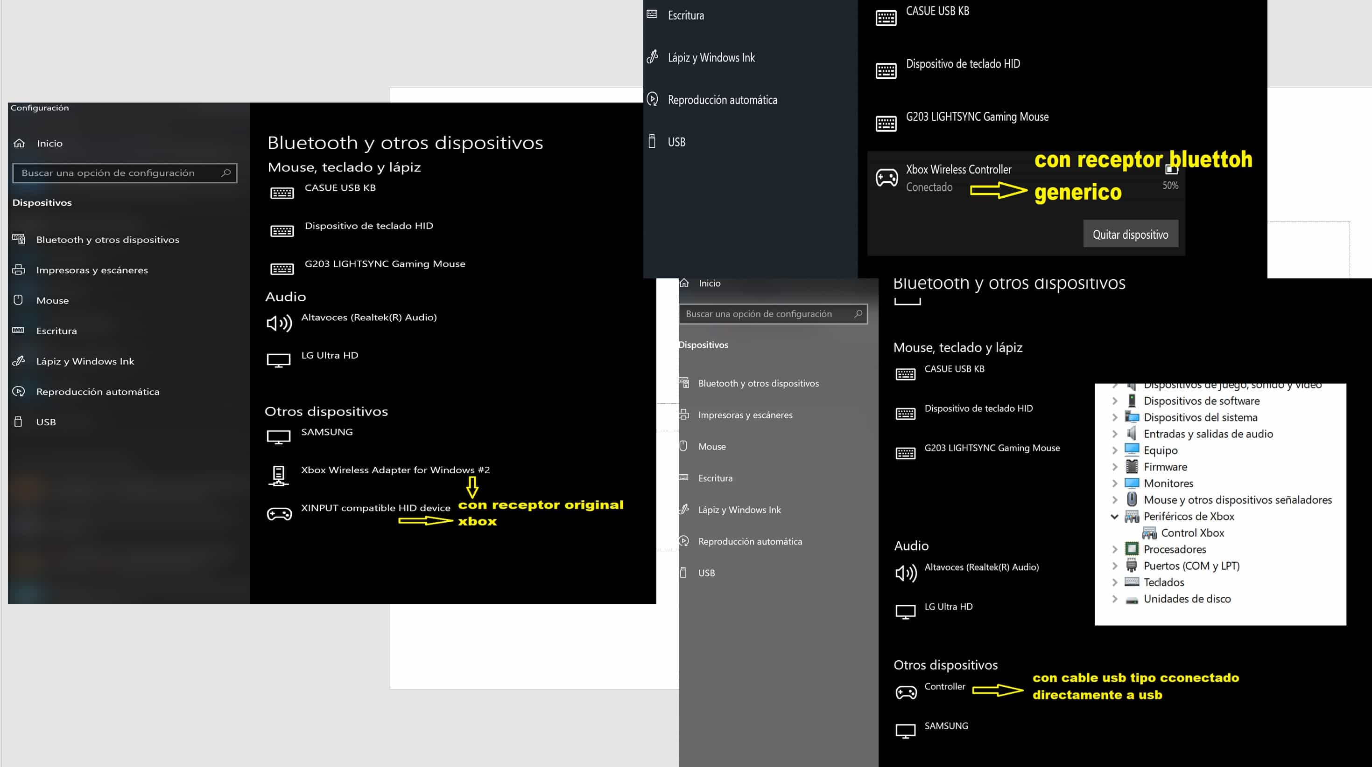Open Mouse in bottom-right window sidebar

click(x=711, y=447)
